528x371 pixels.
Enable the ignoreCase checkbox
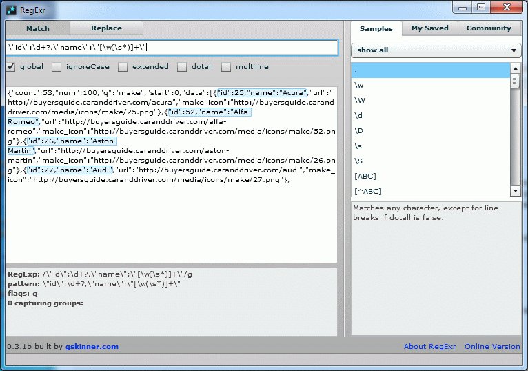57,67
